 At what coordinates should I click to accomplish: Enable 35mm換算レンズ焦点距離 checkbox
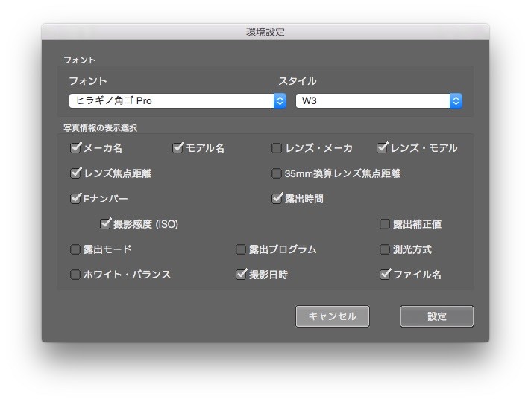277,173
